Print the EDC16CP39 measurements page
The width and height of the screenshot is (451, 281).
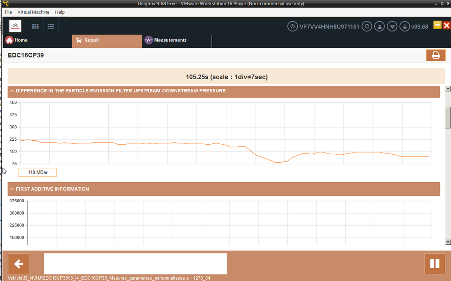pyautogui.click(x=436, y=55)
